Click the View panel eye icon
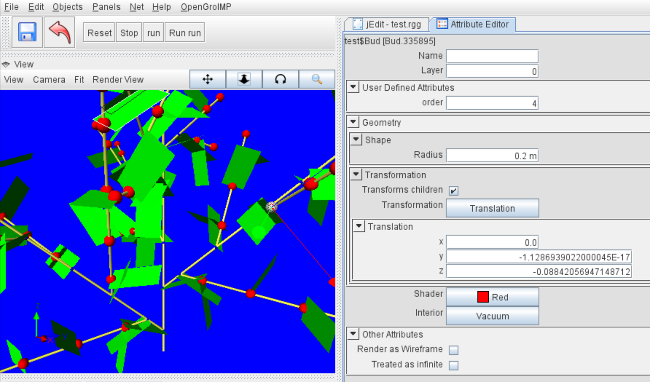Viewport: 650px width, 382px height. click(x=6, y=64)
